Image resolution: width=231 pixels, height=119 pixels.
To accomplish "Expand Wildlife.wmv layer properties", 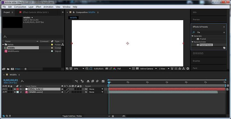I will click(15, 92).
